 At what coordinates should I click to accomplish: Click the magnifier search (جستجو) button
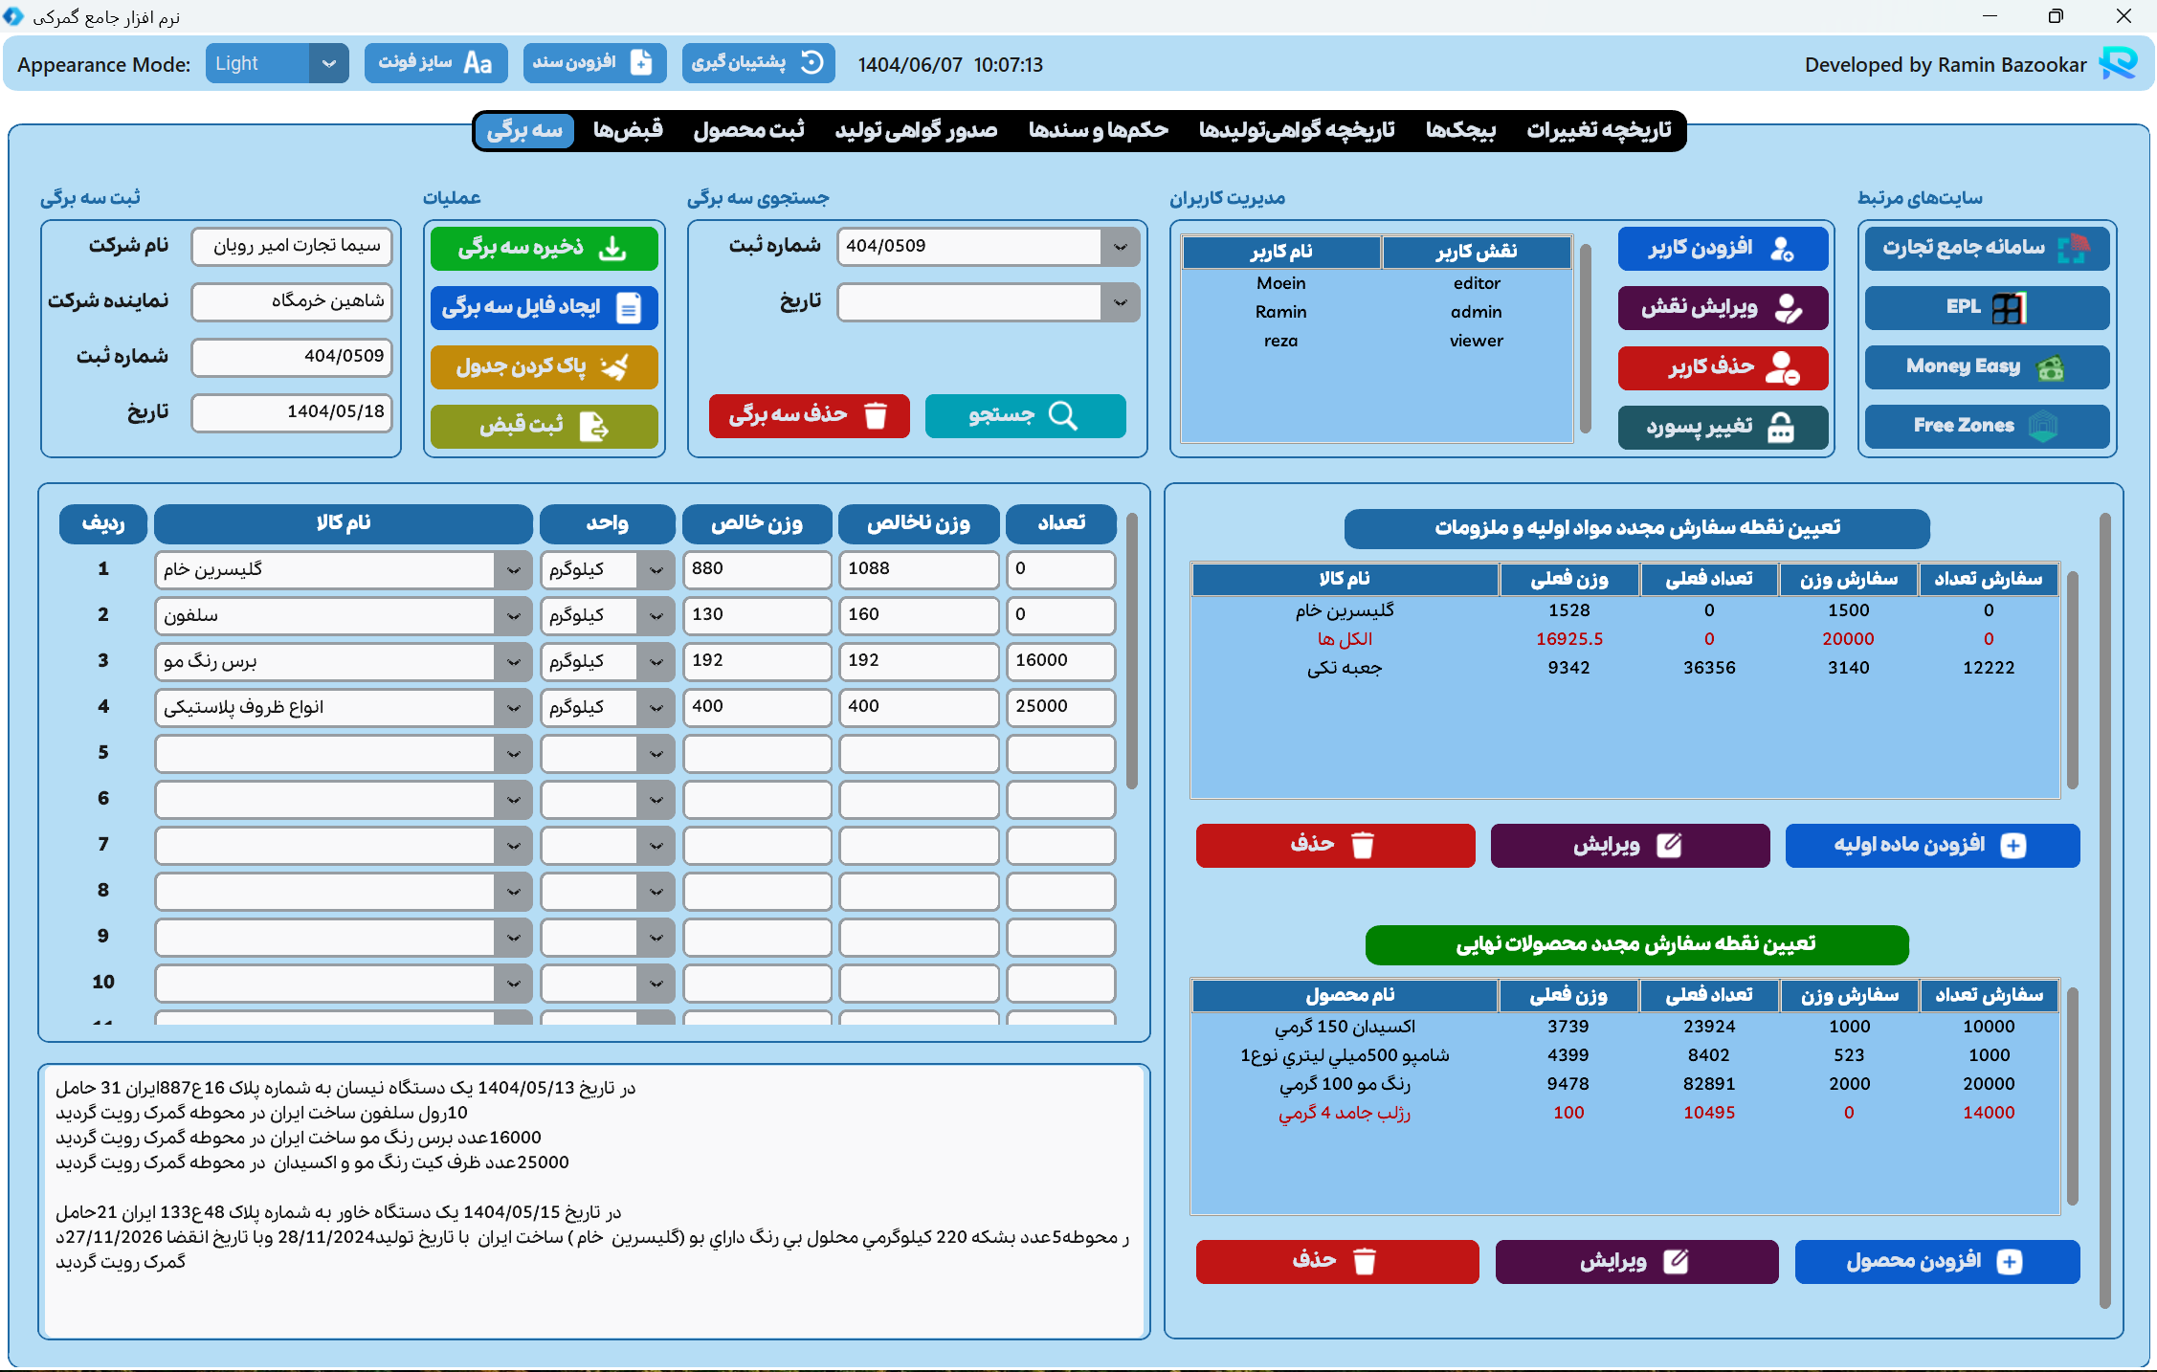(x=1025, y=415)
